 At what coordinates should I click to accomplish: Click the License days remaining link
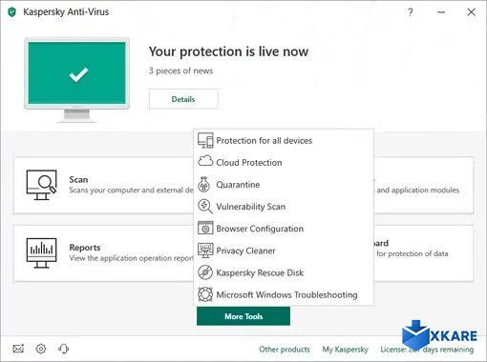427,350
